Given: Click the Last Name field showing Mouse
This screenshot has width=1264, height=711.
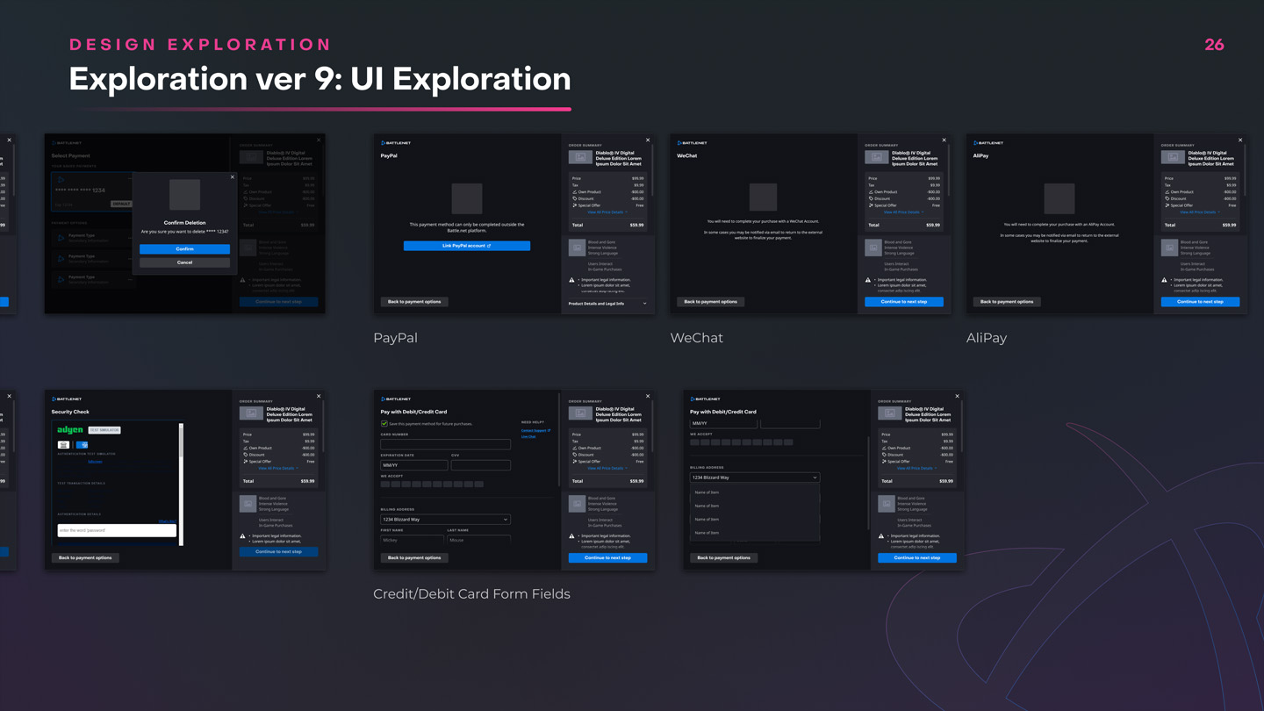Looking at the screenshot, I should pos(478,540).
